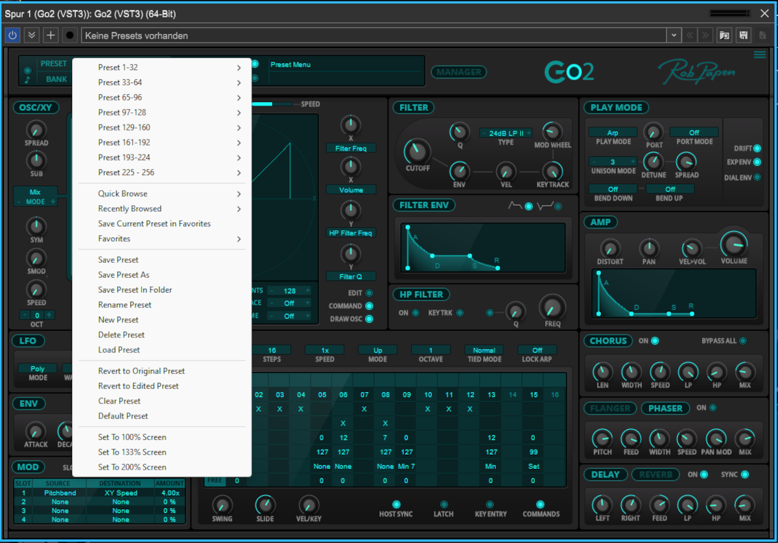Enable the LATCH switch
Viewport: 778px width, 543px height.
pos(443,504)
